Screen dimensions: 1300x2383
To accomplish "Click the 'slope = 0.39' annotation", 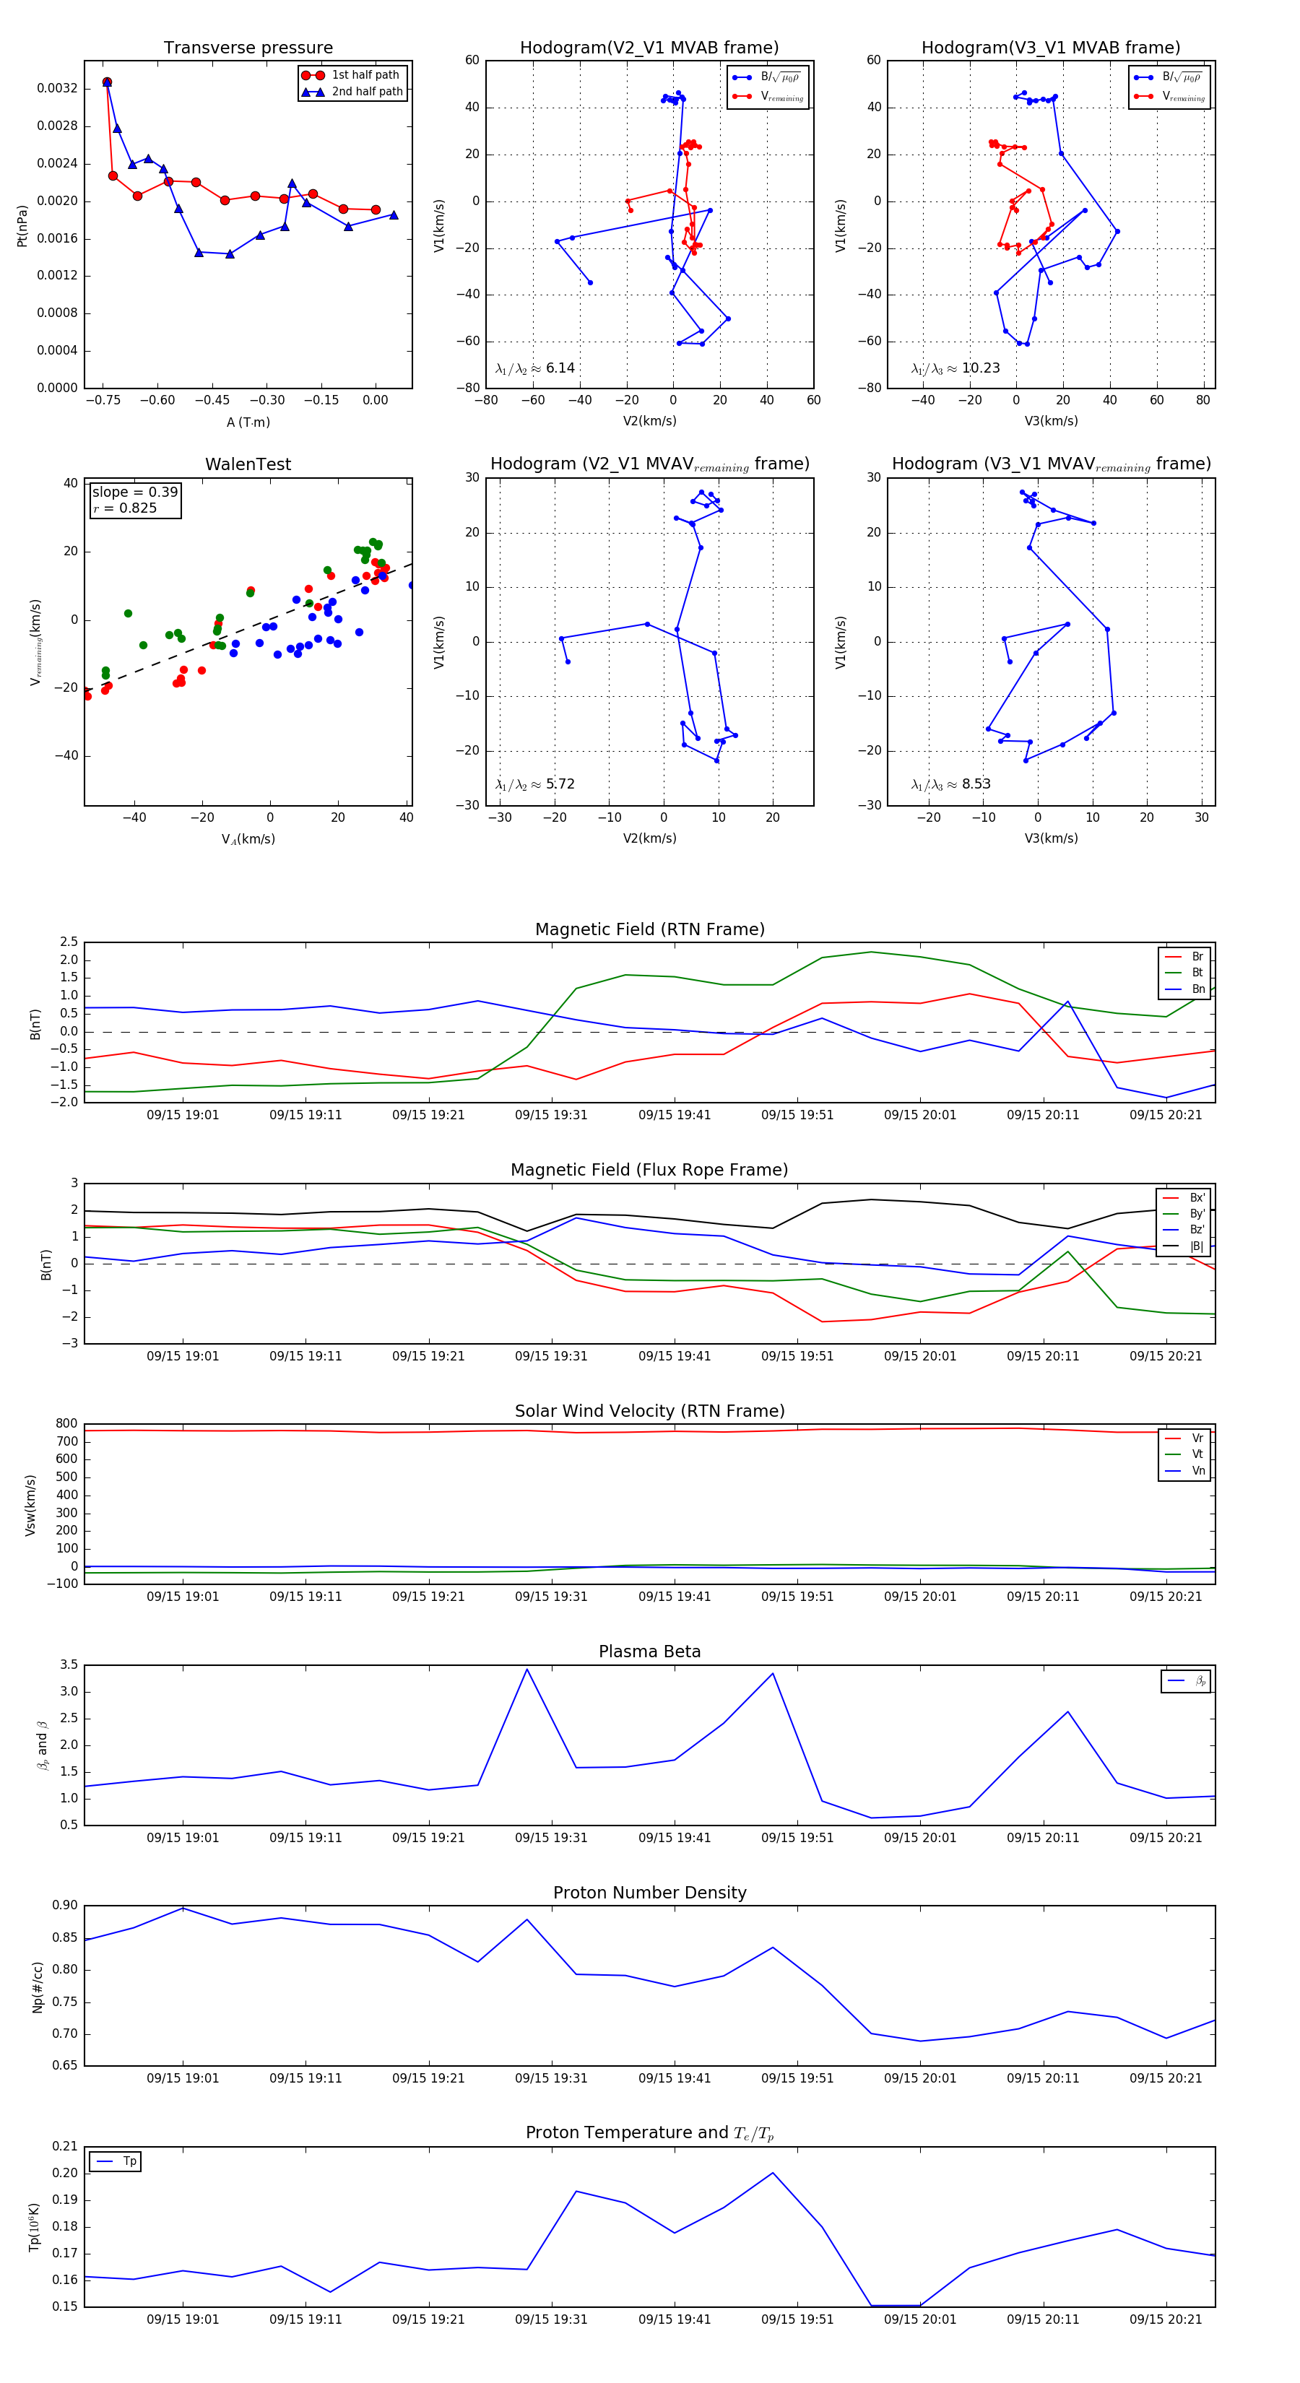I will pos(135,492).
